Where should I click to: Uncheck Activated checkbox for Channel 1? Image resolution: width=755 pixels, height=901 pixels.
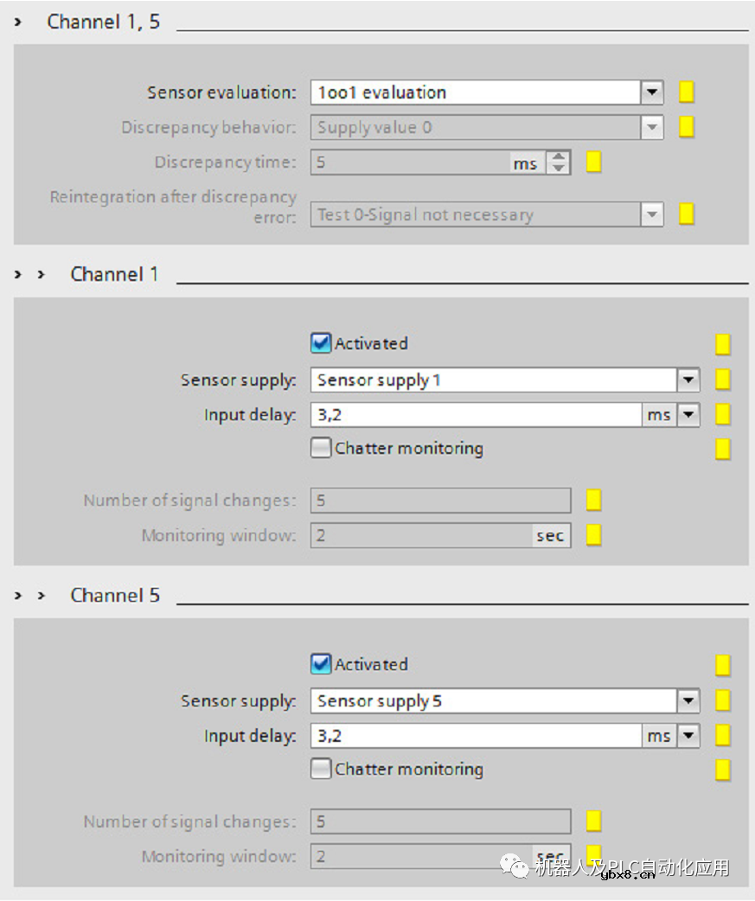point(321,343)
